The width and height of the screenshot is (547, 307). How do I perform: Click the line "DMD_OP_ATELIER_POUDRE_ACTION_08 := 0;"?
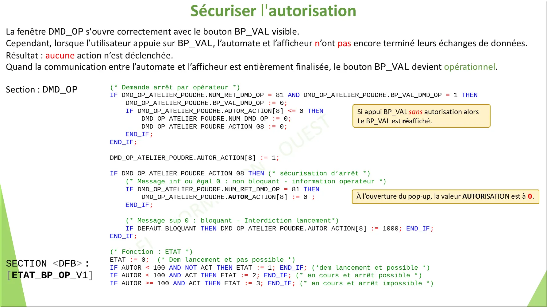click(214, 127)
